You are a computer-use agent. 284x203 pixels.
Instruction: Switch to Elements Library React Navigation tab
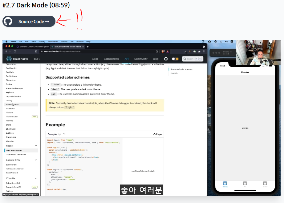33,47
